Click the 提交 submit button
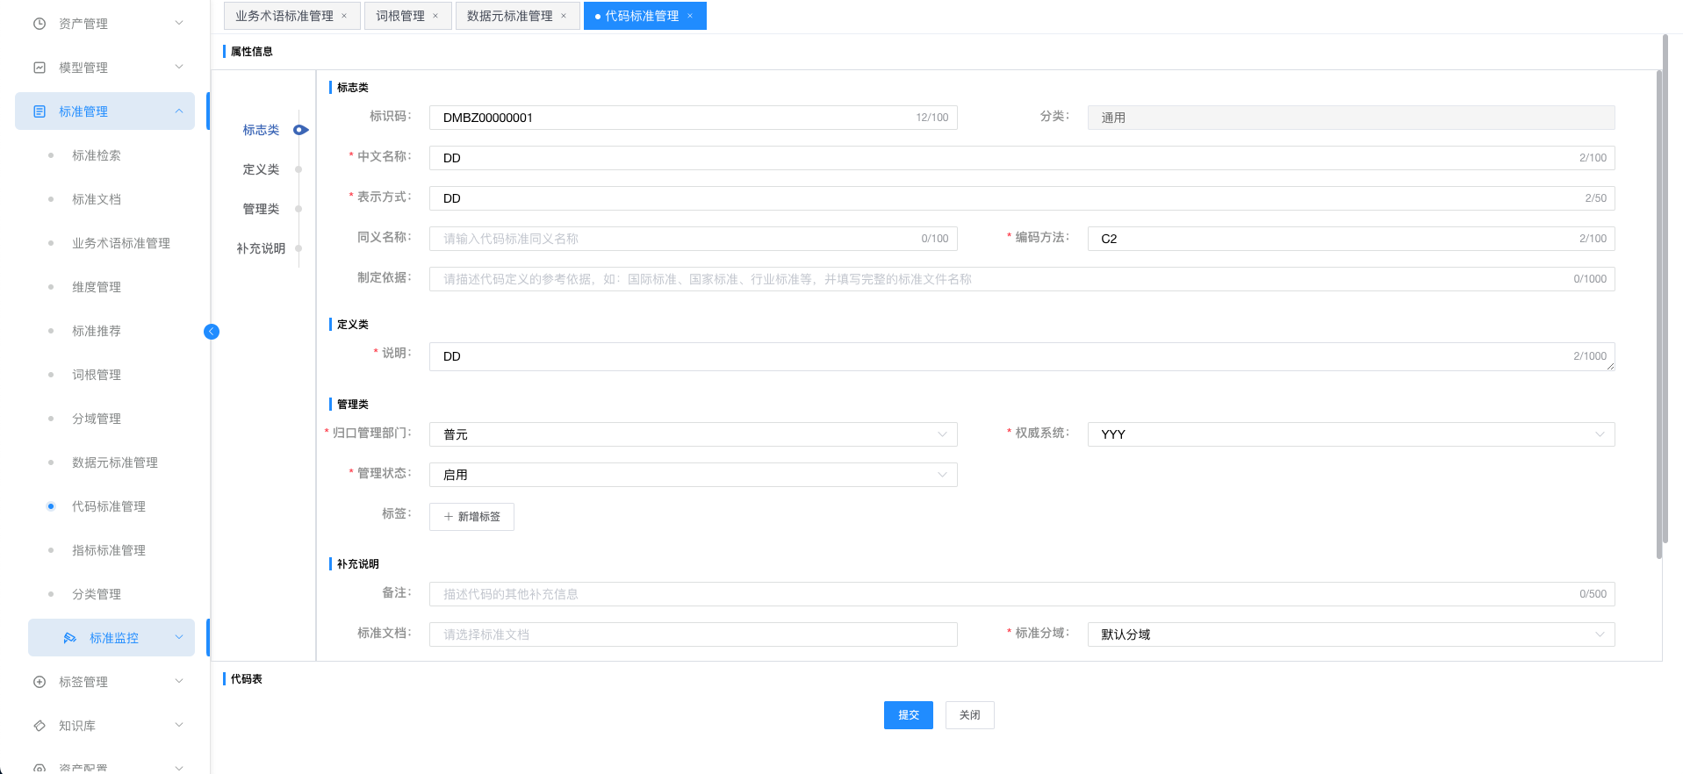This screenshot has width=1683, height=774. [908, 715]
